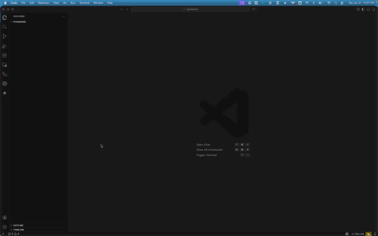Click the date and time in the menu bar
The height and width of the screenshot is (236, 378).
tap(361, 3)
